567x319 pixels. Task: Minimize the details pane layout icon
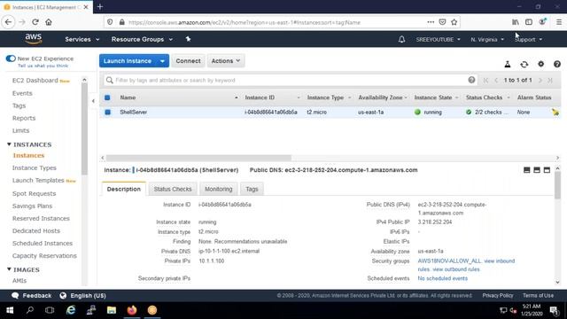[526, 170]
